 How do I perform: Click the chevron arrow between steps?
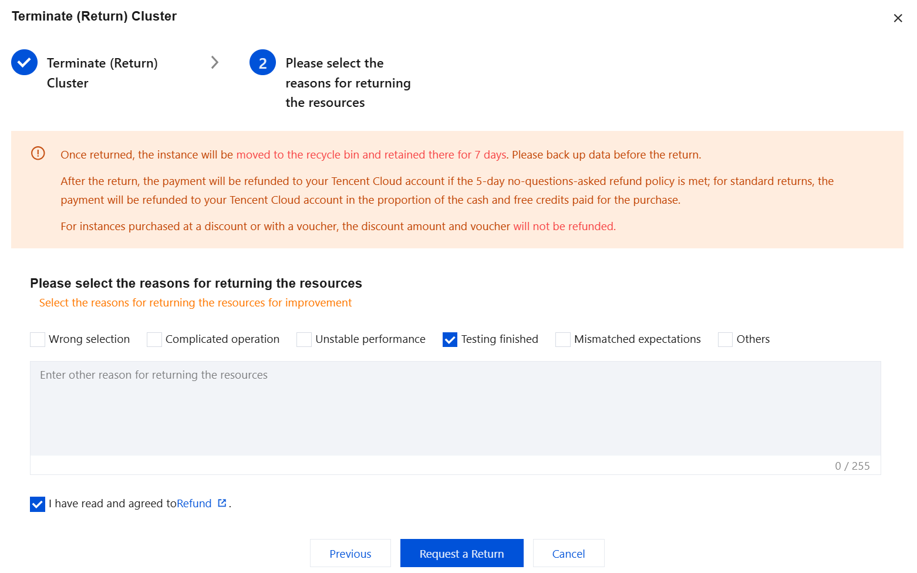(215, 62)
